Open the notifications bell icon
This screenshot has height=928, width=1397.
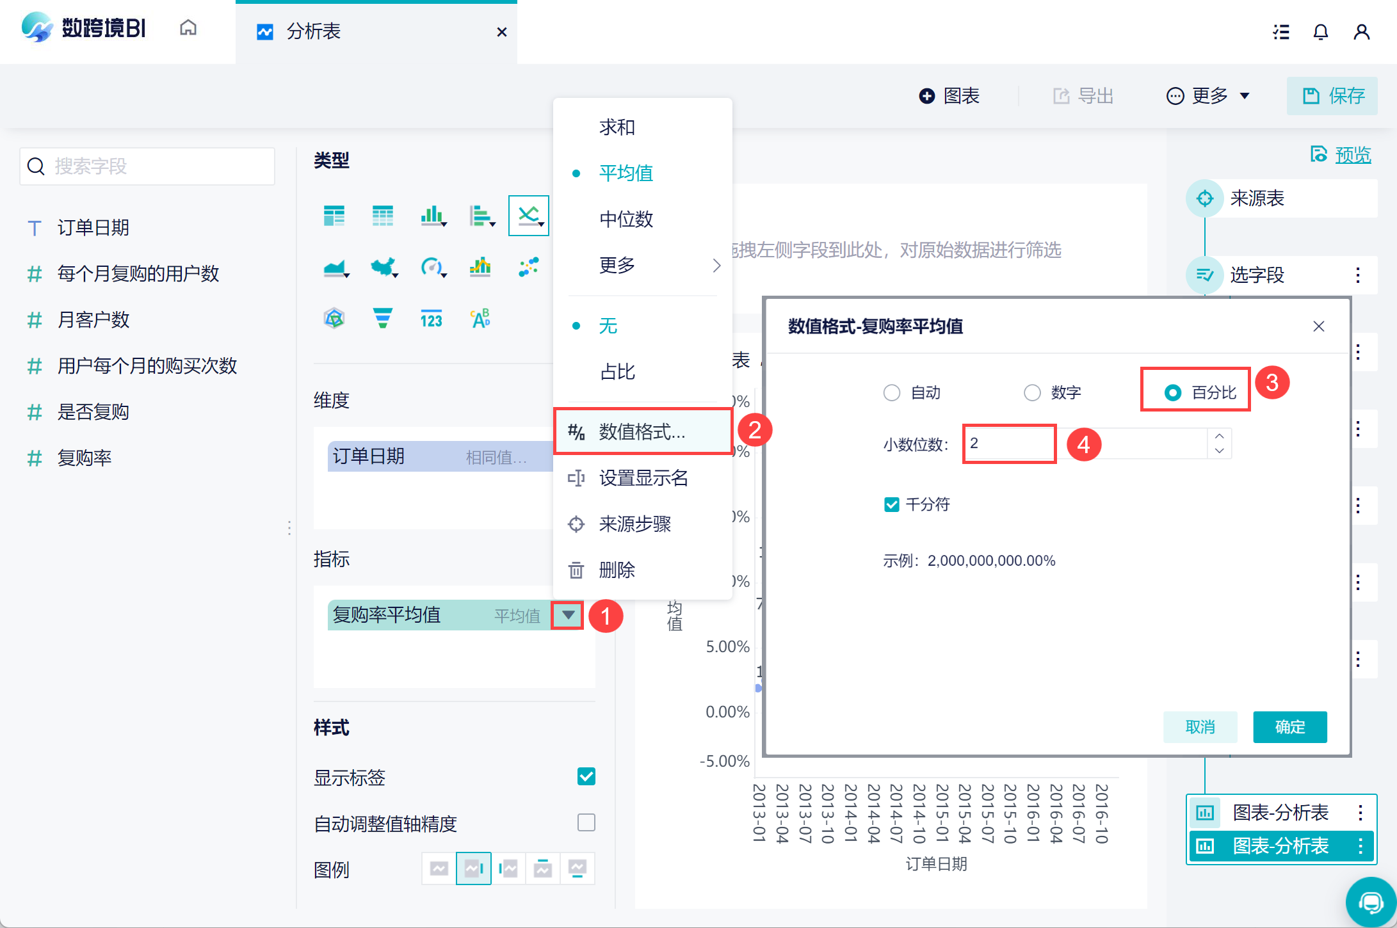click(1320, 32)
